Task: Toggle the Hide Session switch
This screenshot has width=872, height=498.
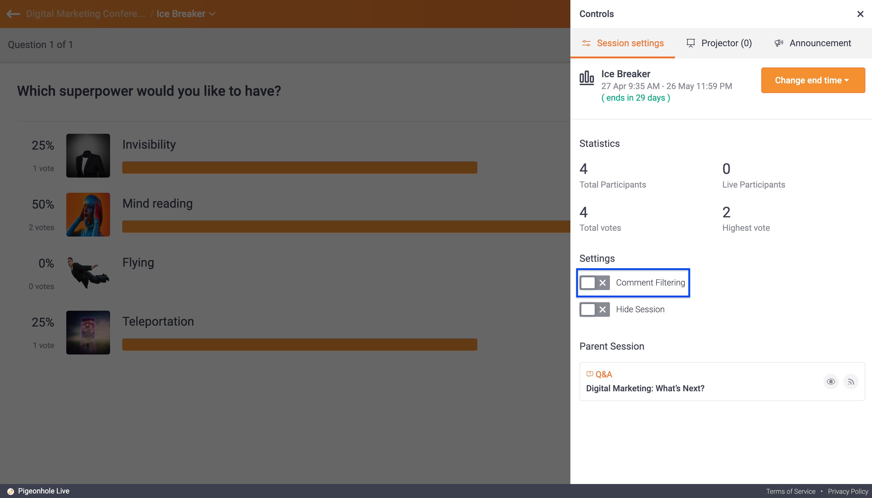Action: [x=594, y=310]
